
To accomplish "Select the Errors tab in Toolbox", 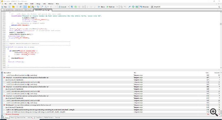I will [x=7, y=117].
